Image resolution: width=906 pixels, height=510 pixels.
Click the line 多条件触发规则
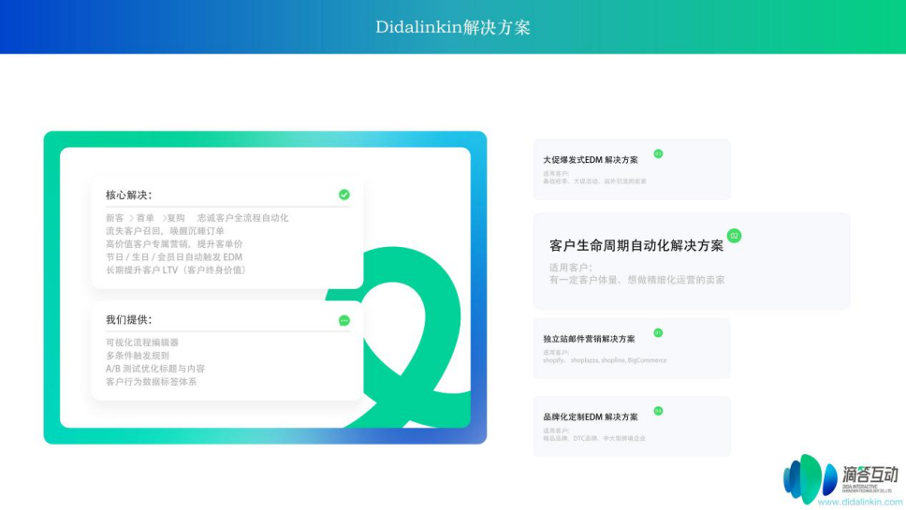(137, 356)
